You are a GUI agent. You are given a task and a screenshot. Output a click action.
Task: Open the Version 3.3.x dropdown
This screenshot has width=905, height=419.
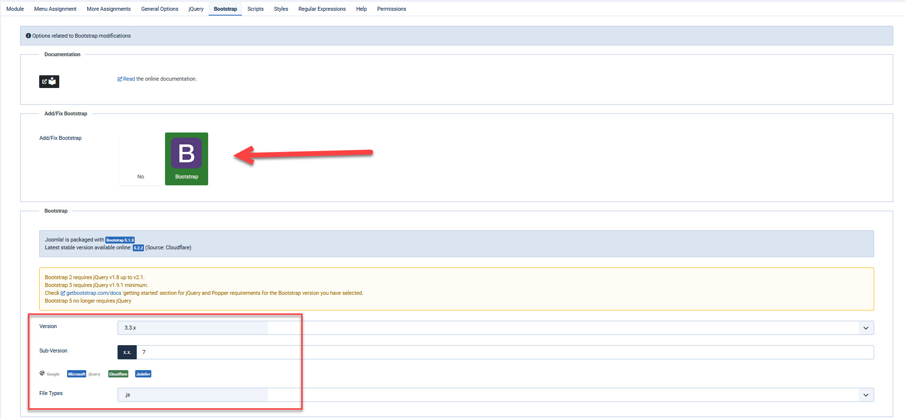click(496, 328)
